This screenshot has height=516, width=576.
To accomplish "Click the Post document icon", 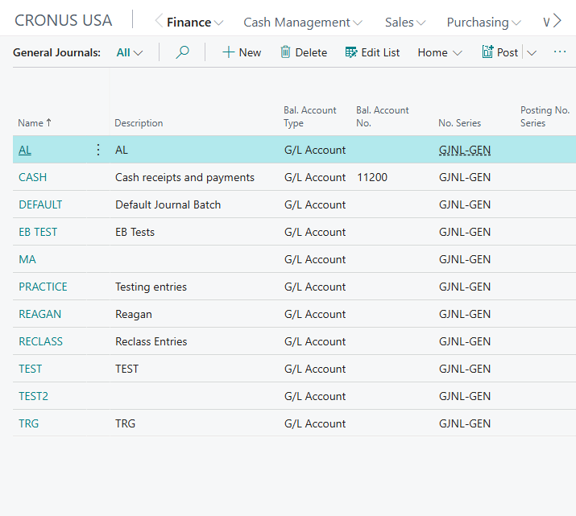I will click(x=487, y=52).
